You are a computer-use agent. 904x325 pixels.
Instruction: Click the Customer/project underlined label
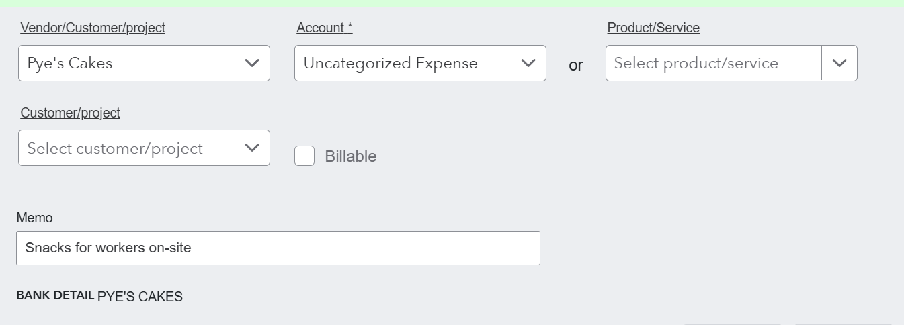coord(70,113)
